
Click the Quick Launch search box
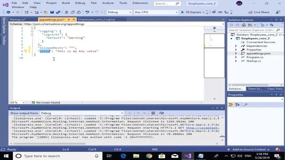pyautogui.click(x=167, y=4)
